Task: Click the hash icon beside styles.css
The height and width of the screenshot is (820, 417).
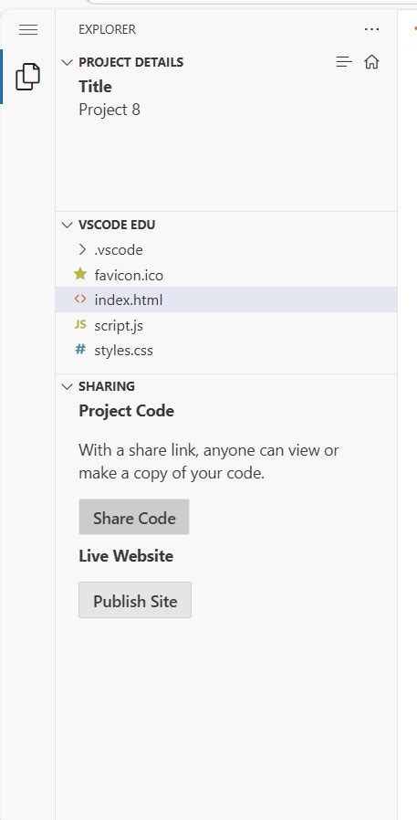Action: tap(80, 350)
